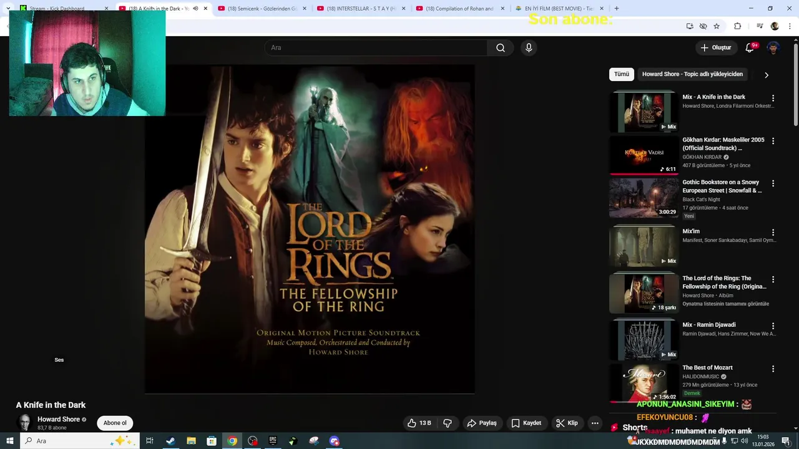The image size is (799, 449).
Task: Open Chrome extensions puzzle icon
Action: pyautogui.click(x=737, y=26)
